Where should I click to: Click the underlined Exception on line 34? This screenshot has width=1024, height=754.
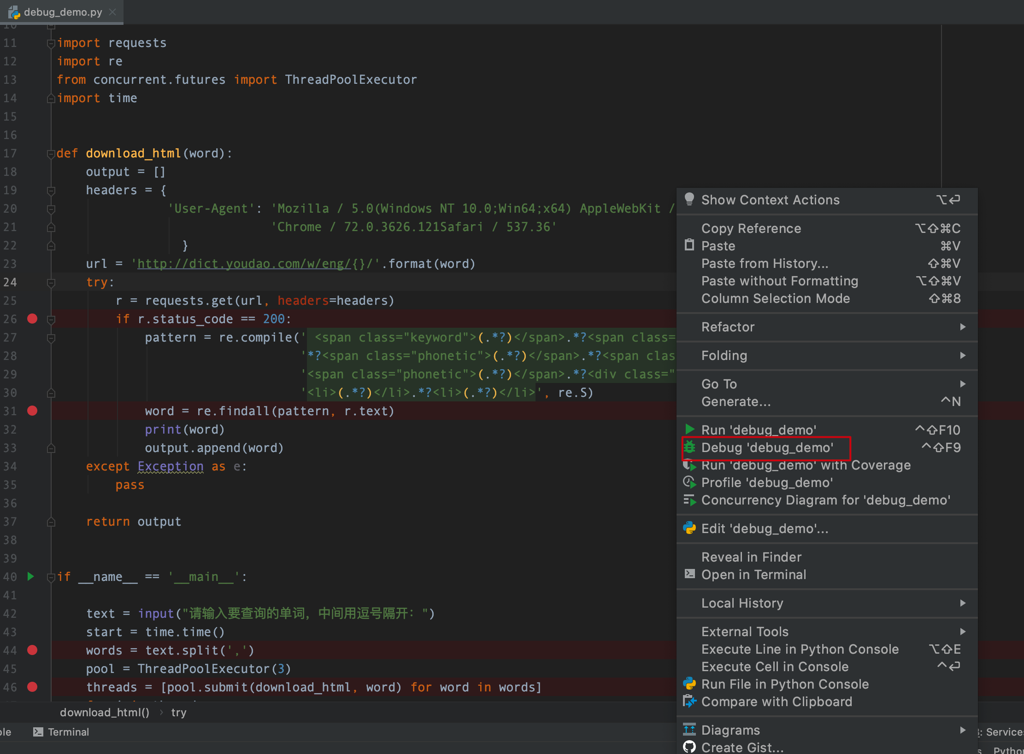(x=171, y=466)
